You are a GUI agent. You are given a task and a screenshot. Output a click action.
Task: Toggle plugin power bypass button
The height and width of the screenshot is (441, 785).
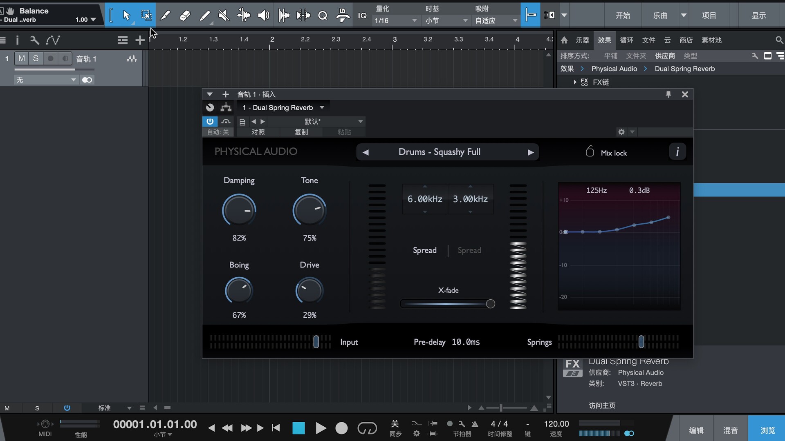(210, 121)
